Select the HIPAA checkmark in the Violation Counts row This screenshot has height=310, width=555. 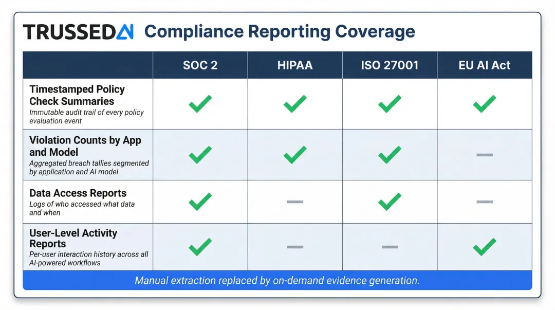point(294,154)
